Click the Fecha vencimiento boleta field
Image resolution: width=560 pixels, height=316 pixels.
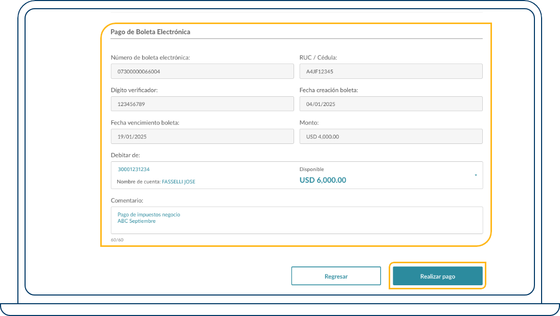(x=202, y=136)
